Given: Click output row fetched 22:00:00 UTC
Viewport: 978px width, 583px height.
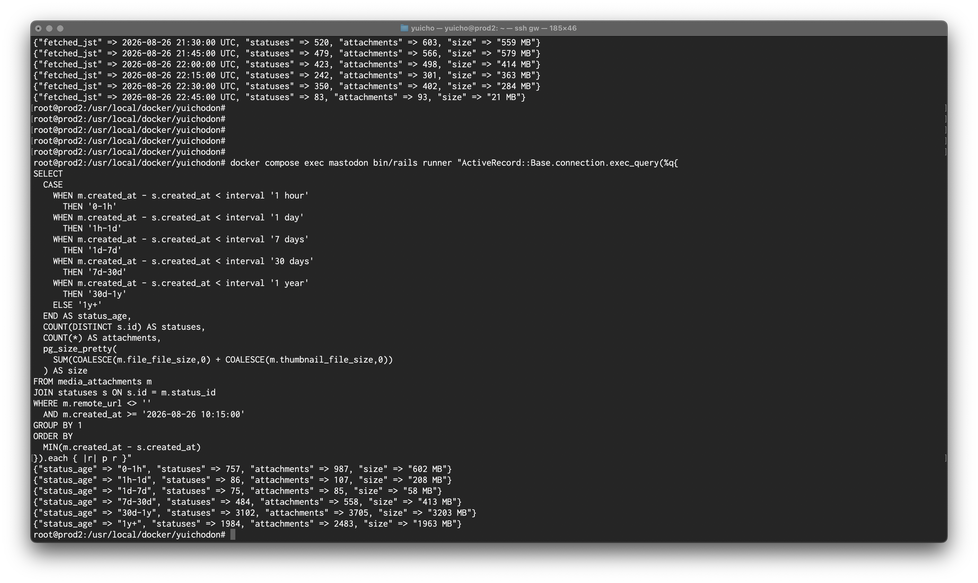Looking at the screenshot, I should (287, 65).
